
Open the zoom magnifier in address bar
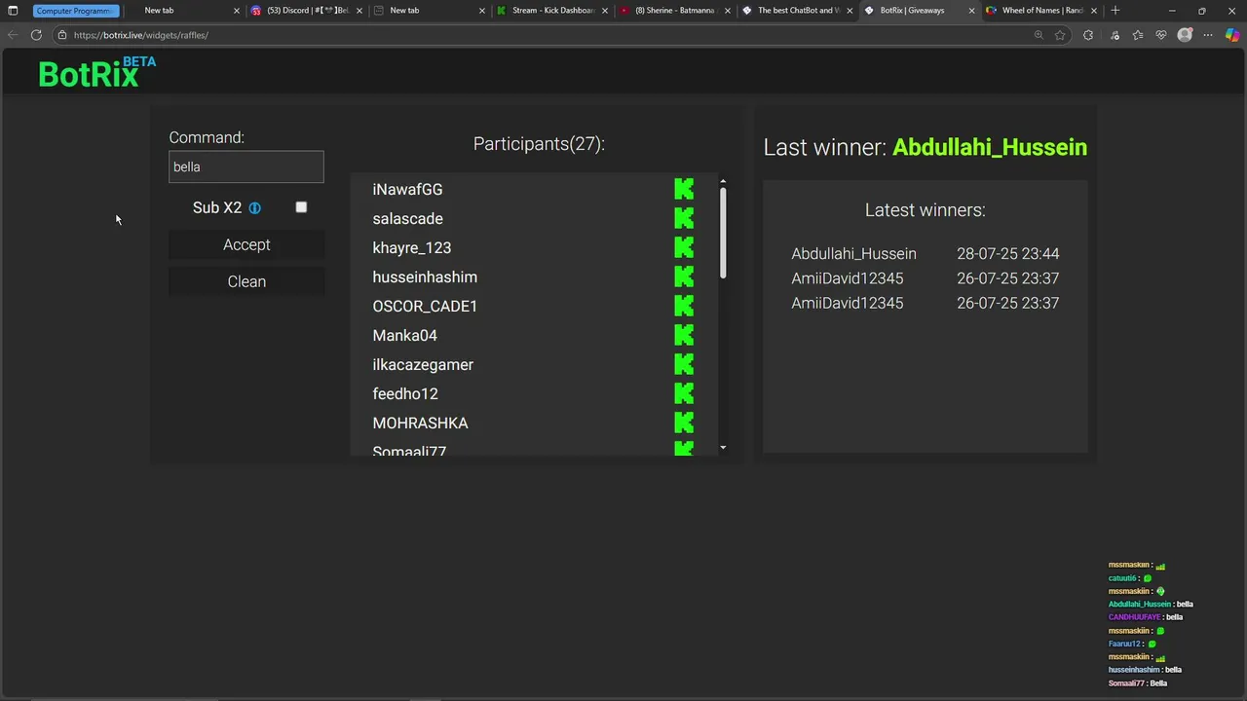point(1039,35)
